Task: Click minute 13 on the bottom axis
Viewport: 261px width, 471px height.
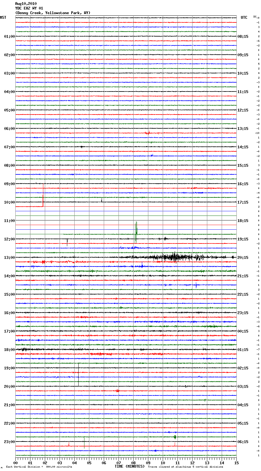Action: pos(207,463)
